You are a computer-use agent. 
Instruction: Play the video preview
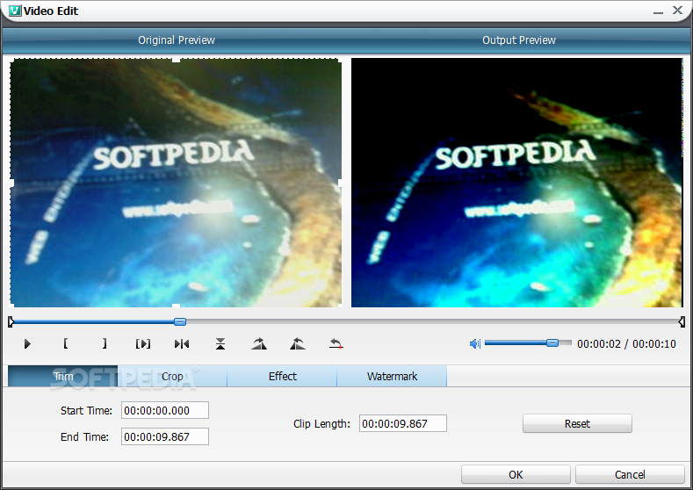[27, 343]
